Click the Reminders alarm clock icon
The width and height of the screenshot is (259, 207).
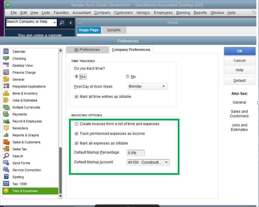(x=6, y=128)
